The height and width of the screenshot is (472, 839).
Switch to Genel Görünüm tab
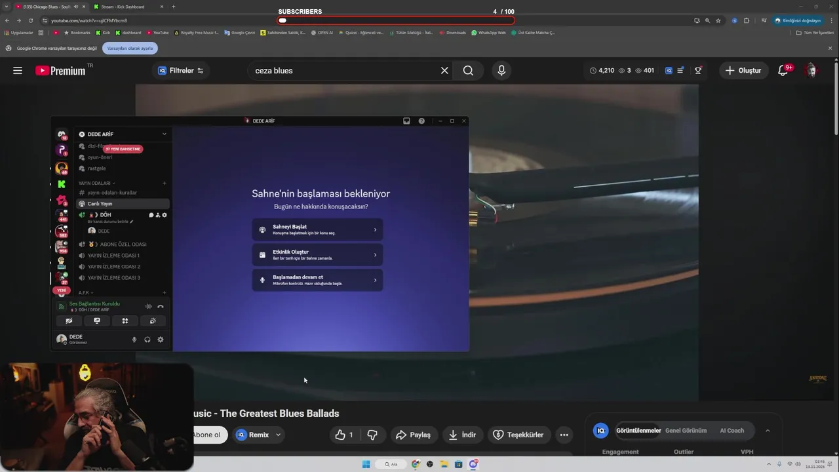pos(686,431)
